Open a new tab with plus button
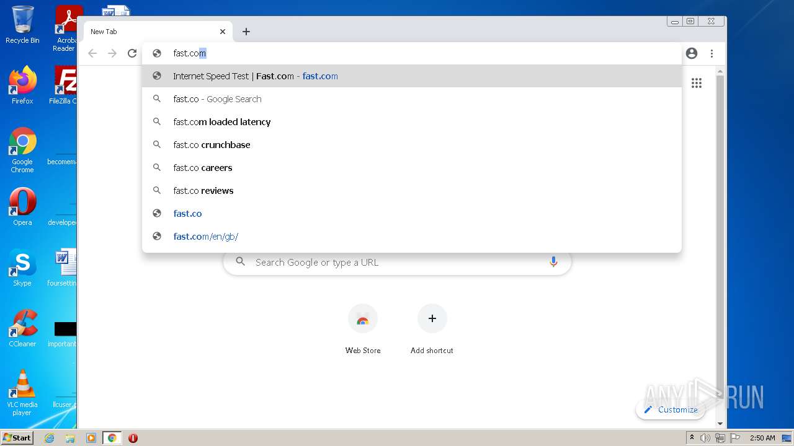This screenshot has width=794, height=446. (x=246, y=32)
